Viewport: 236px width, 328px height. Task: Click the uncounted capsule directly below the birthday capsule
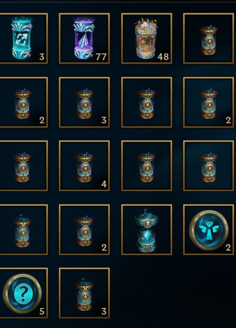147,102
